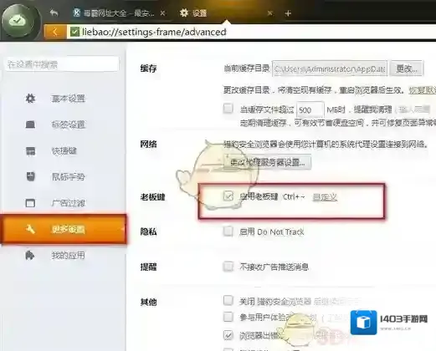Check 关闭猎豹安全浏览器 option under 其他
Image resolution: width=436 pixels, height=351 pixels.
point(228,300)
